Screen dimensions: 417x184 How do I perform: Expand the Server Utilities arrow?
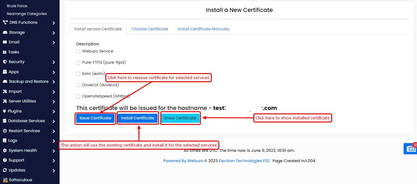tap(54, 102)
